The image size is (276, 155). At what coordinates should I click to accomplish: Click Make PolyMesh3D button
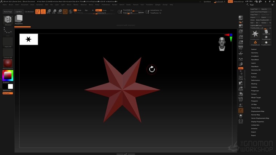point(265,20)
